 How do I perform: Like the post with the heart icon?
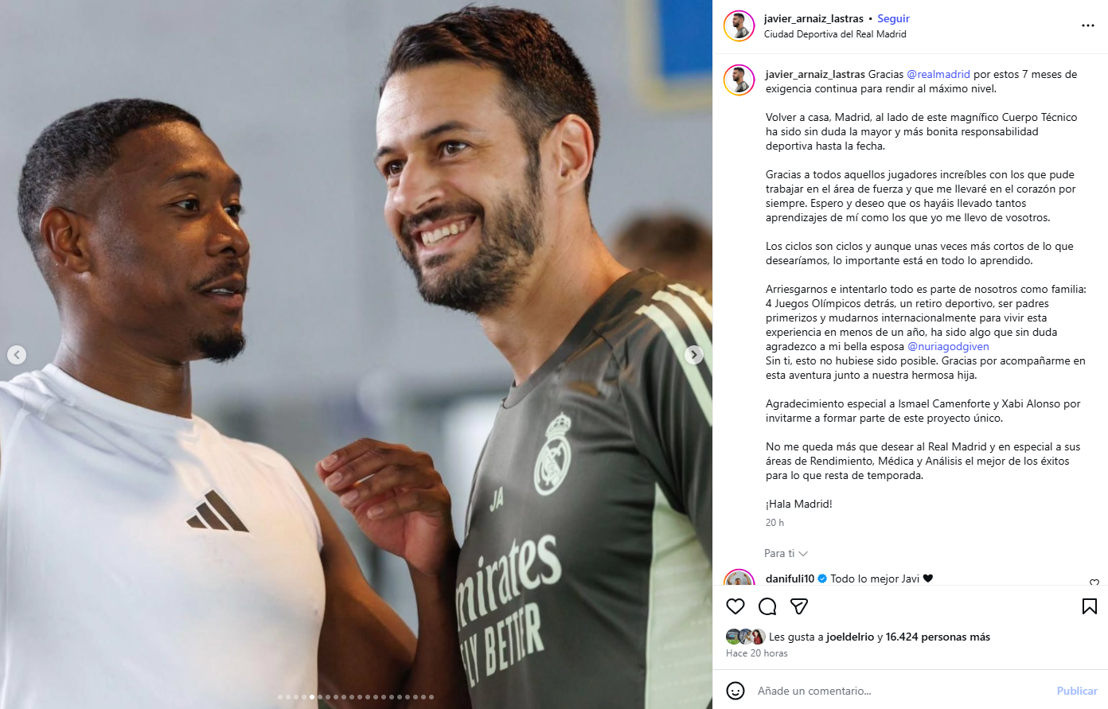pos(735,606)
